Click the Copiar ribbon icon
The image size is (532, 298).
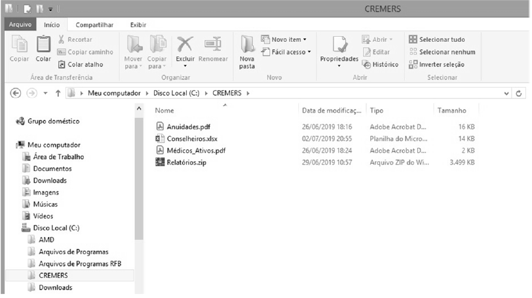(20, 45)
